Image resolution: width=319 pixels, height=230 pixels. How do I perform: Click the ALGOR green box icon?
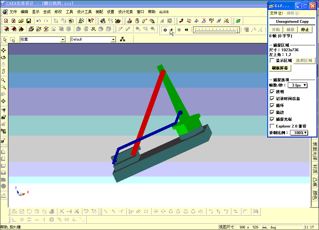pyautogui.click(x=238, y=21)
